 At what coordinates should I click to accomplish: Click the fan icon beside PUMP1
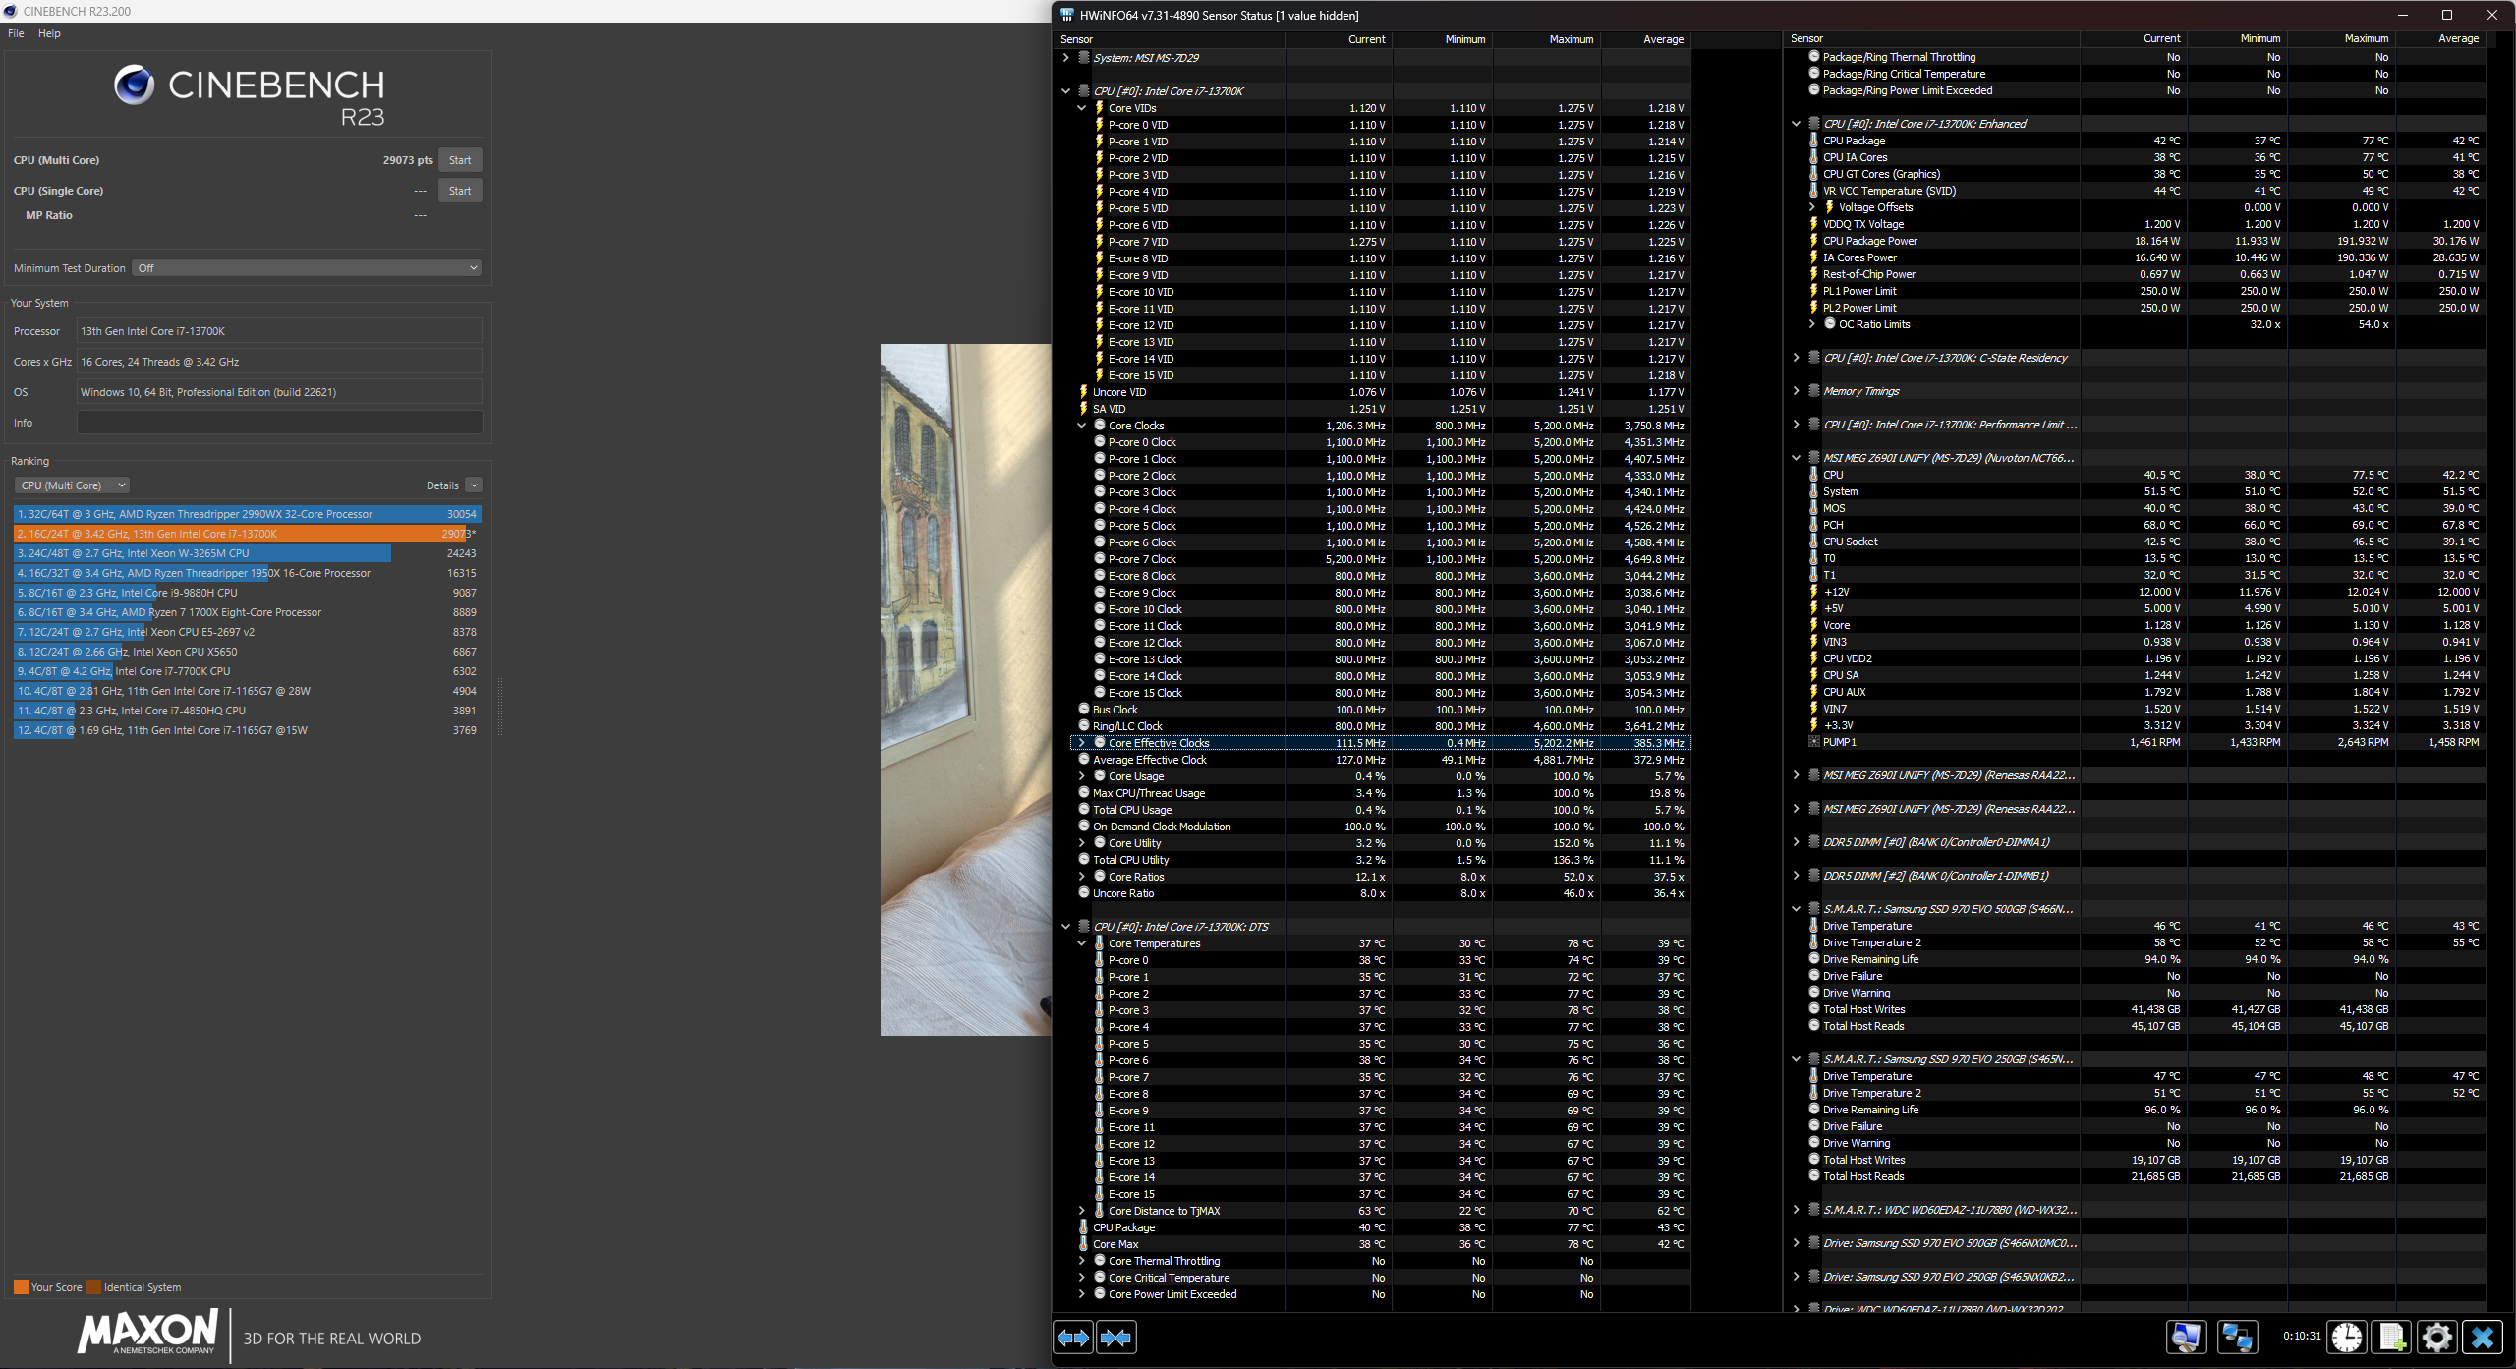(1813, 742)
